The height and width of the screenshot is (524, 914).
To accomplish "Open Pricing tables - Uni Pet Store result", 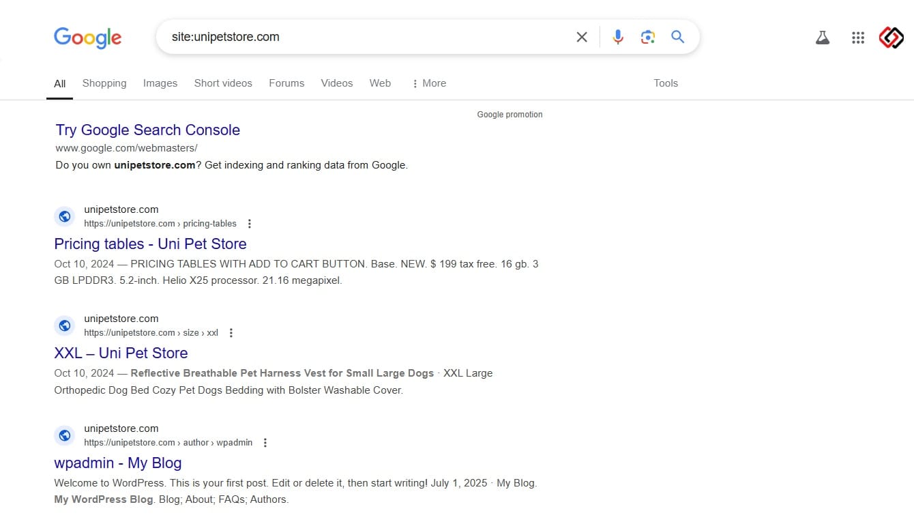I will point(150,244).
